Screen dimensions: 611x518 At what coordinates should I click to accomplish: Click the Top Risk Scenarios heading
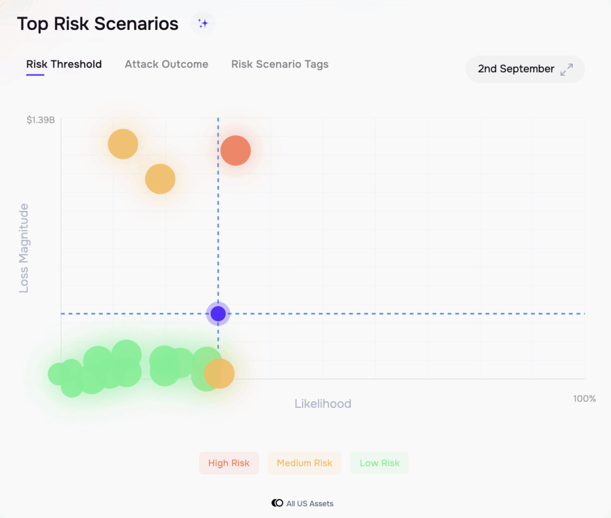pyautogui.click(x=98, y=24)
